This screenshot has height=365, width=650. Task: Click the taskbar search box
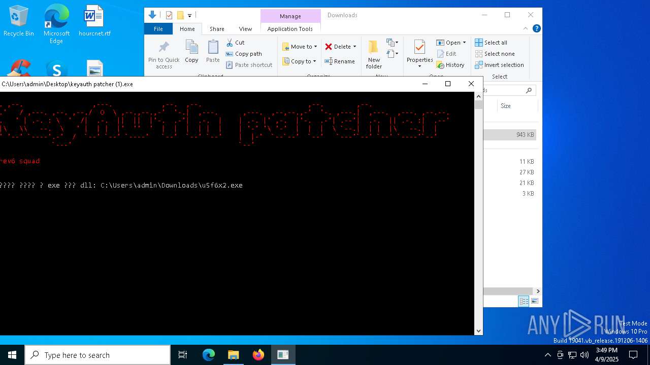point(97,355)
